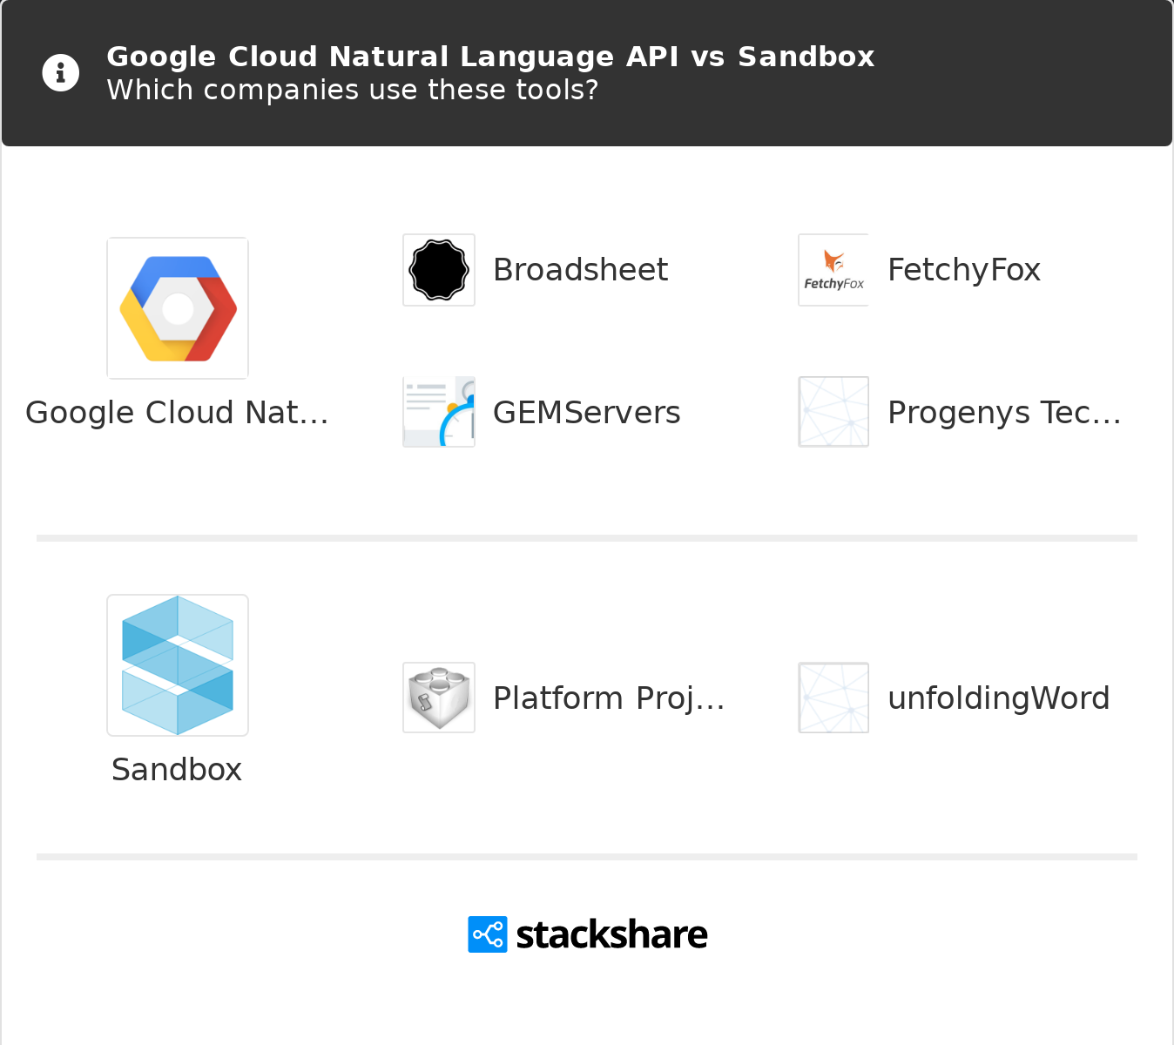Click the stackshare wordmark text
The width and height of the screenshot is (1174, 1045).
[x=611, y=934]
